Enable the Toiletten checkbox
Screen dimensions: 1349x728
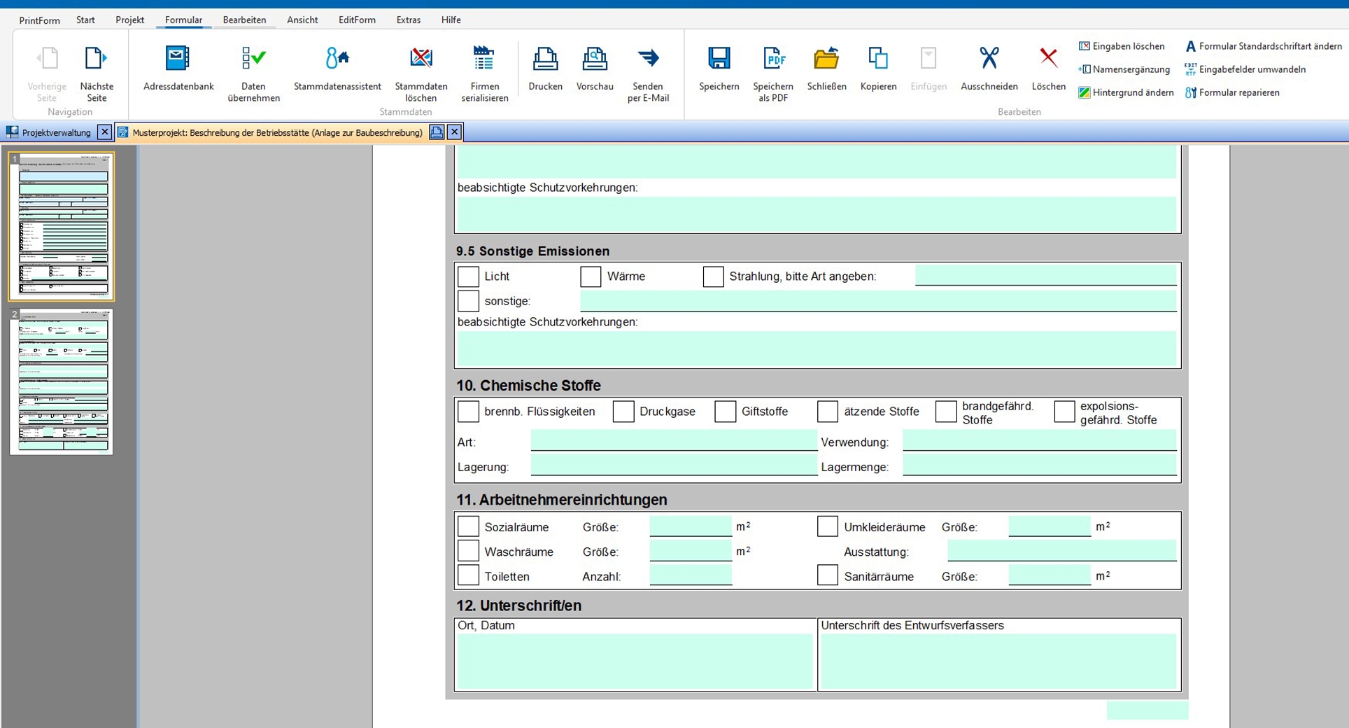pyautogui.click(x=468, y=576)
